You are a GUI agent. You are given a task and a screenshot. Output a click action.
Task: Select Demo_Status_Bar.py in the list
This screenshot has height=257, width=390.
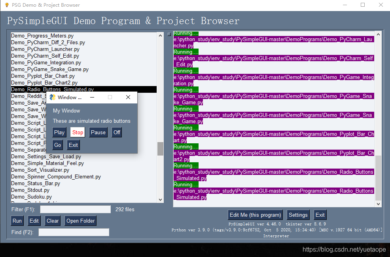pyautogui.click(x=84, y=184)
